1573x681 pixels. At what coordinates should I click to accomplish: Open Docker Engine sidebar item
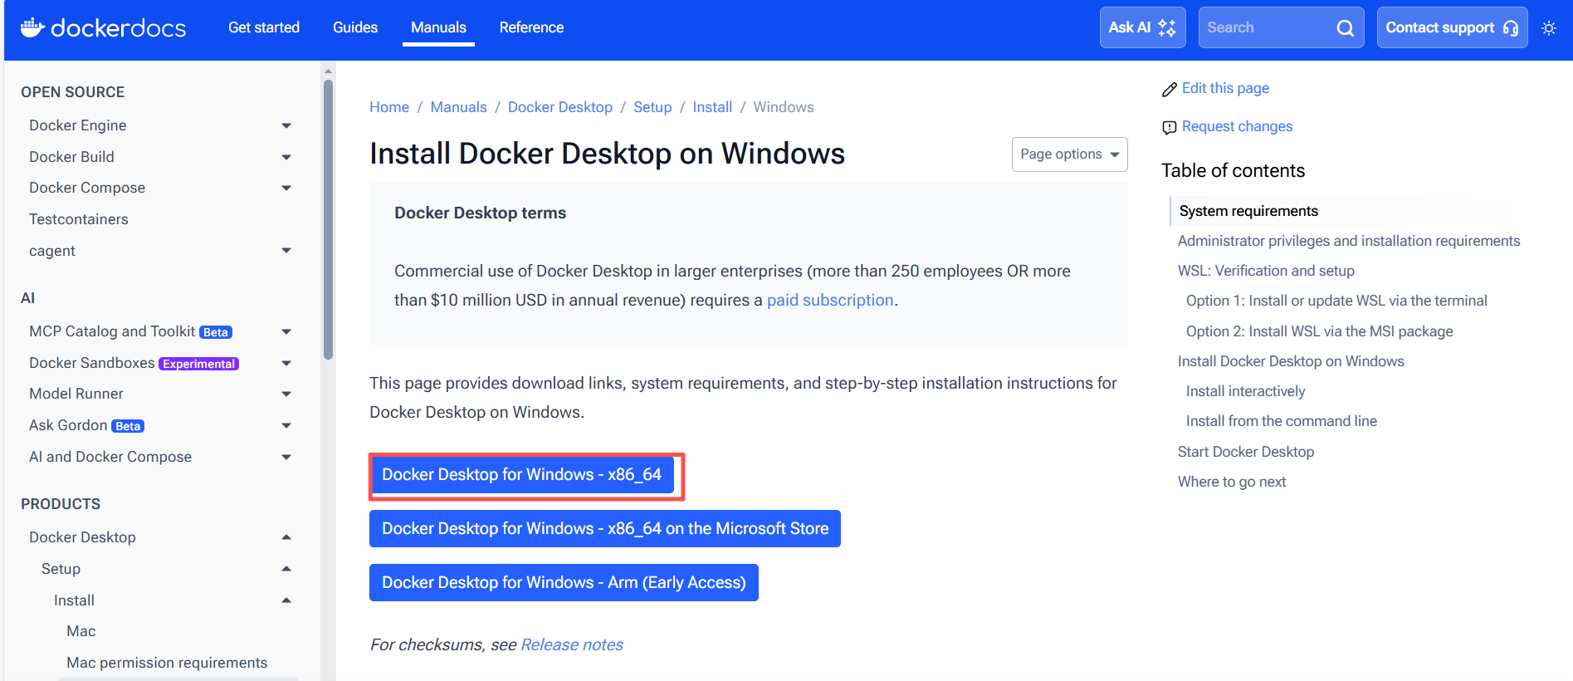tap(78, 125)
